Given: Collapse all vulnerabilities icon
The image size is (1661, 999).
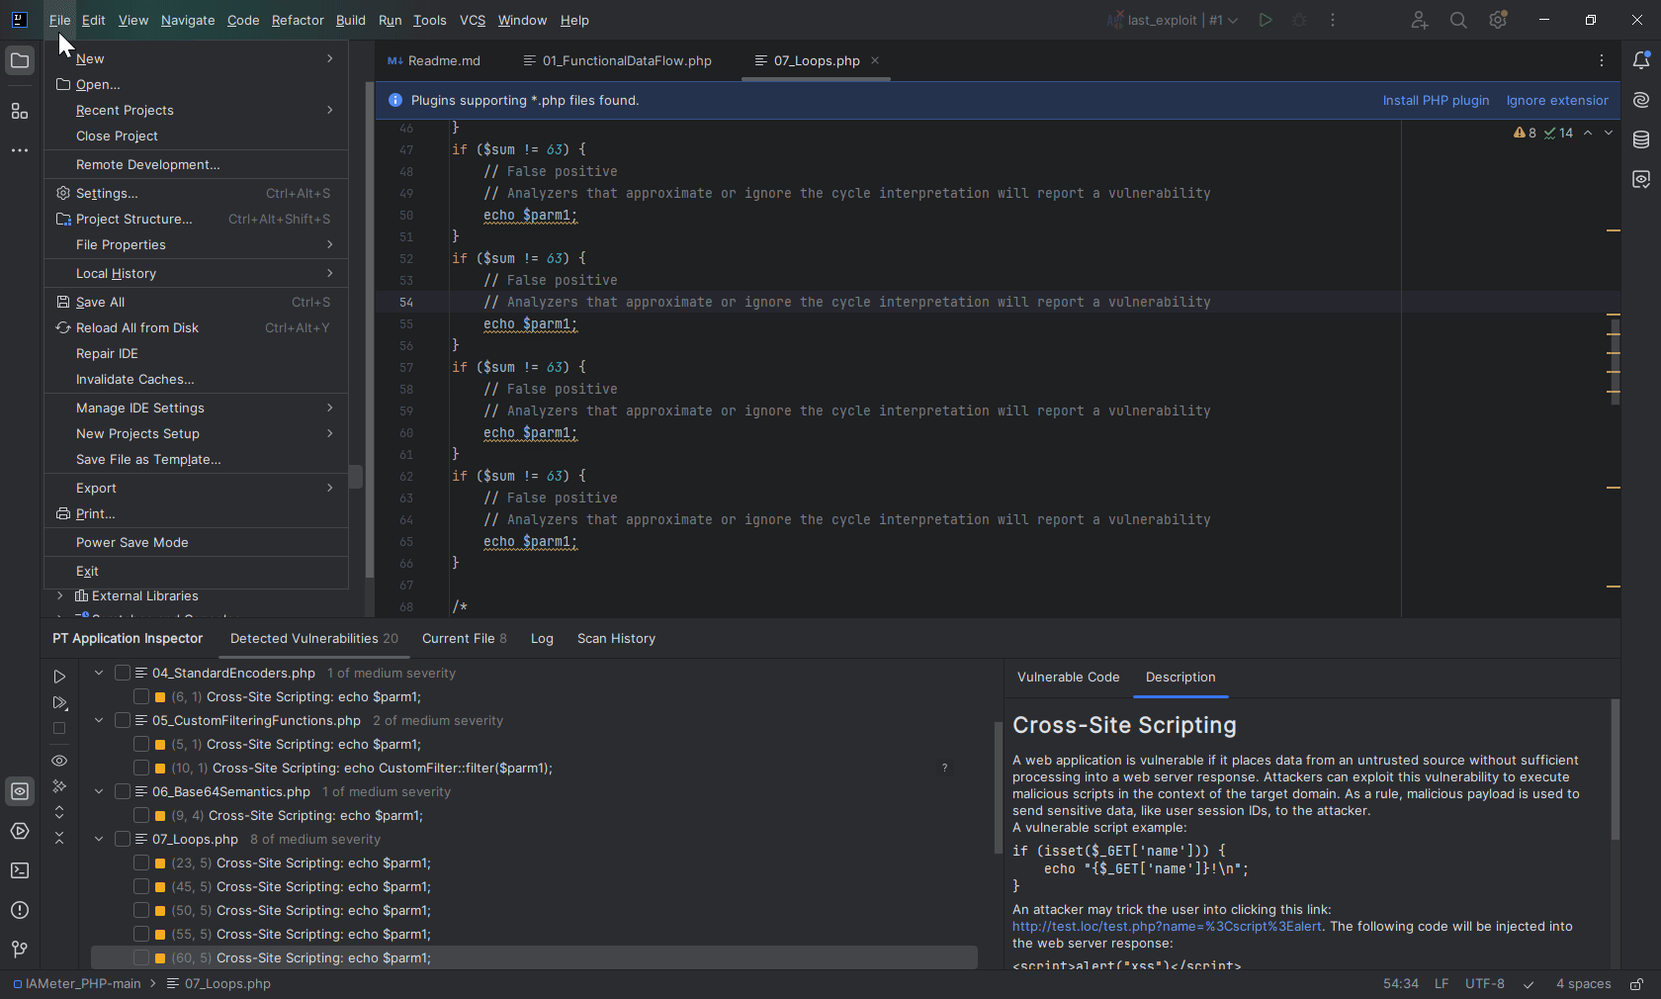Looking at the screenshot, I should click(x=59, y=838).
